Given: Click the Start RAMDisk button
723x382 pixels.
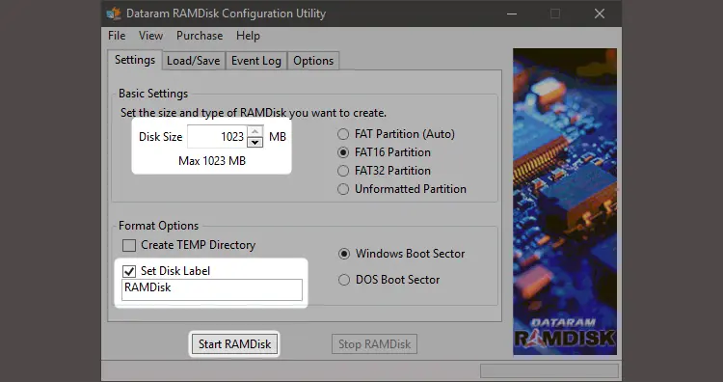Looking at the screenshot, I should click(x=234, y=344).
